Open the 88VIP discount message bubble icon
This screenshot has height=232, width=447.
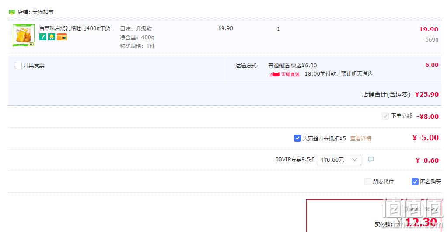(x=370, y=159)
